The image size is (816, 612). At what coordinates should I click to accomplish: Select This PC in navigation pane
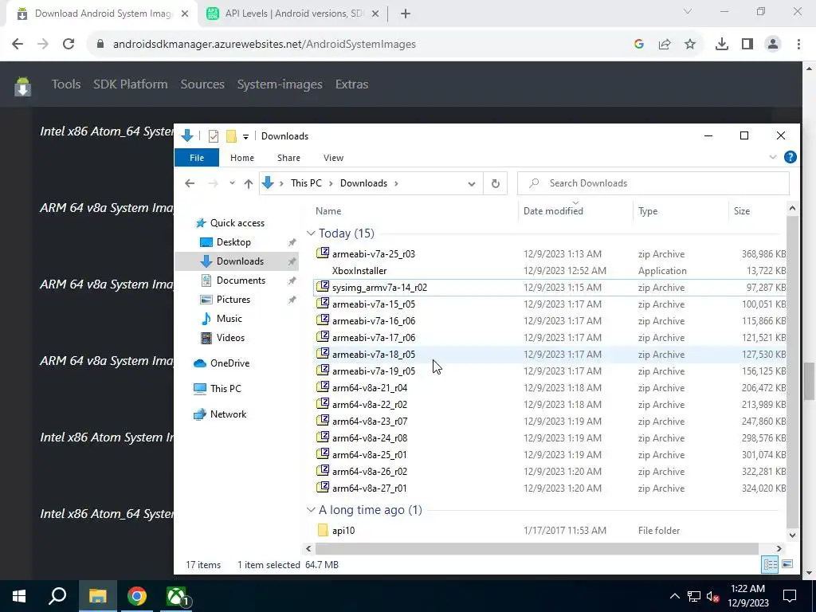(226, 389)
